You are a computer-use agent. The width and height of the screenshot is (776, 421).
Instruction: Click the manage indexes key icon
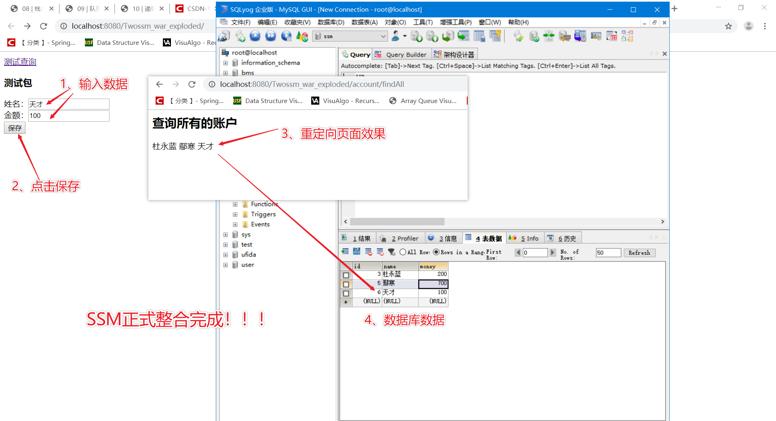(x=495, y=36)
